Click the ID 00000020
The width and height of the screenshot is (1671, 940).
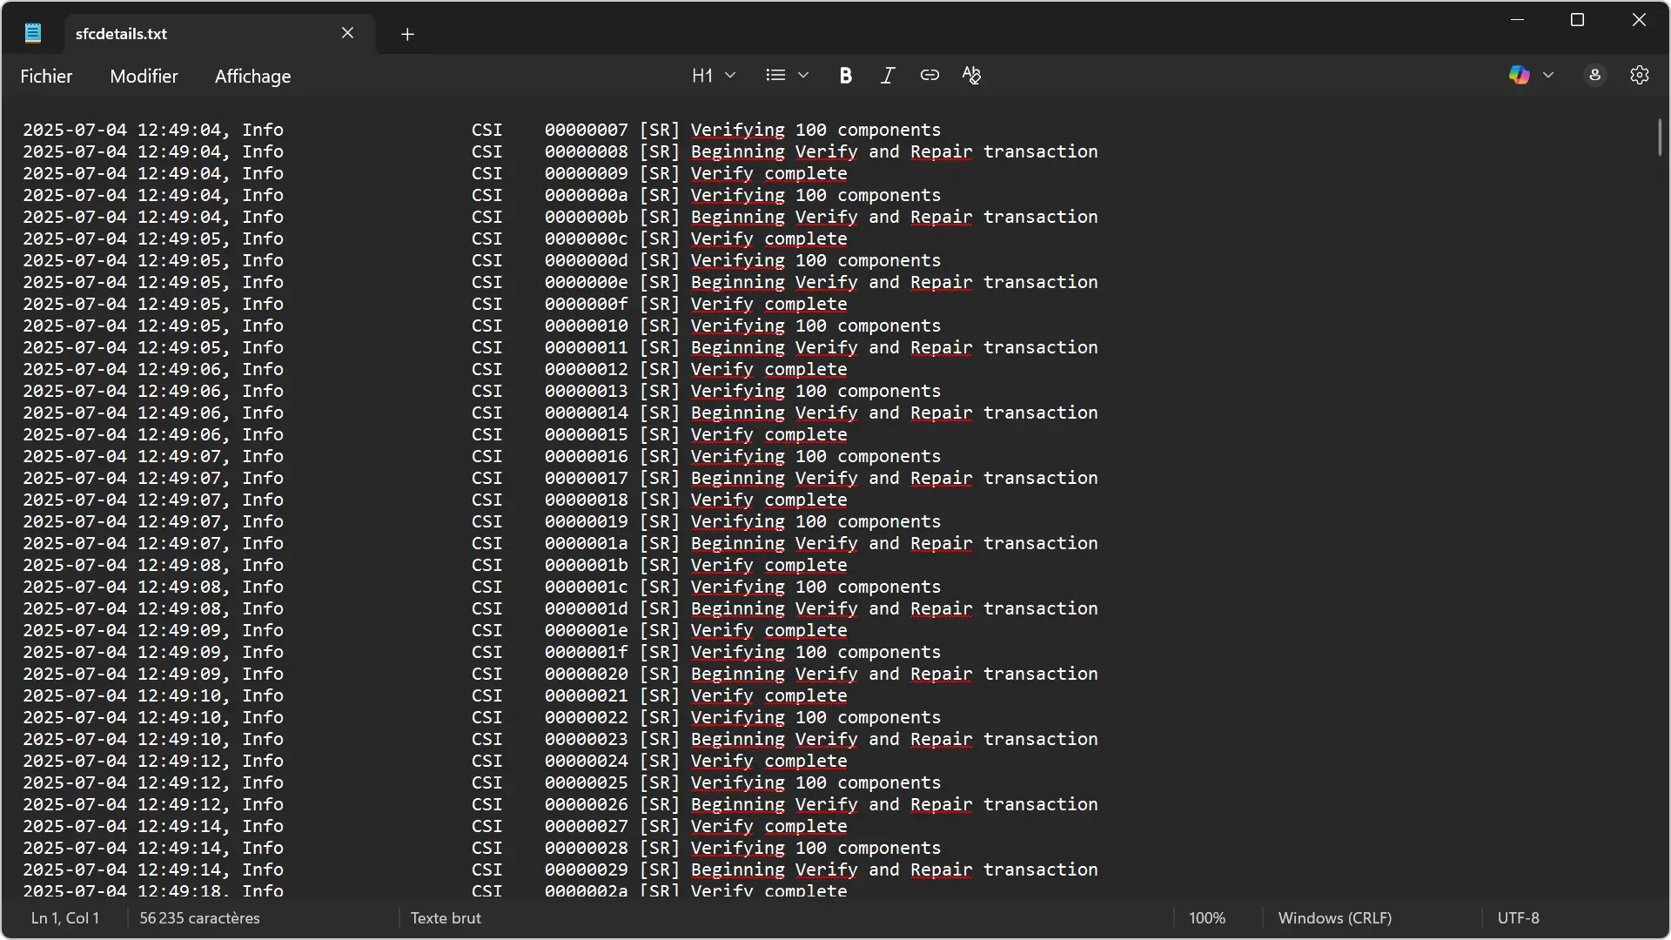586,674
